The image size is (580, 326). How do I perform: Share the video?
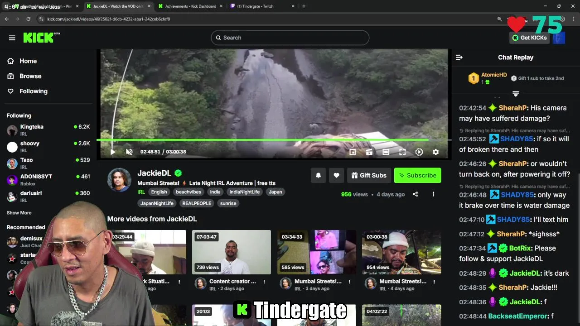pyautogui.click(x=415, y=194)
